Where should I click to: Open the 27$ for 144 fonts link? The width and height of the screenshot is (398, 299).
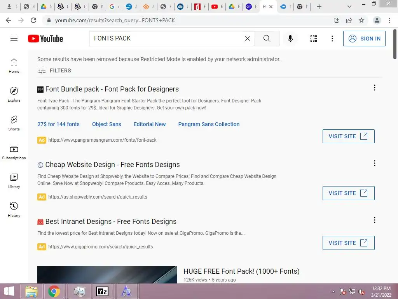(x=58, y=124)
